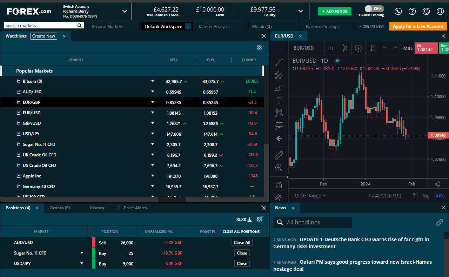
Task: Toggle the log scale on chart
Action: point(426,196)
